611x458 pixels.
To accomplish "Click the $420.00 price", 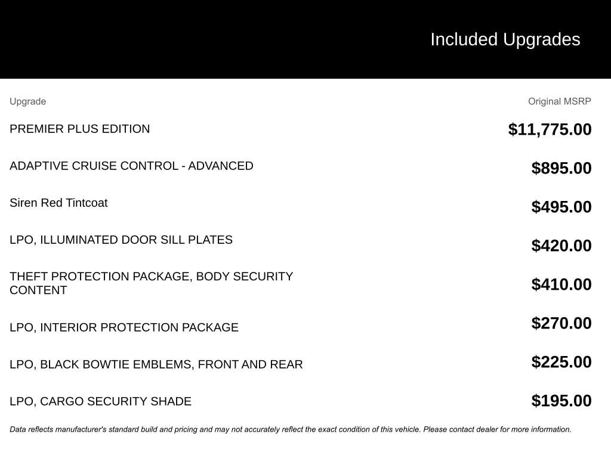I will [x=561, y=246].
